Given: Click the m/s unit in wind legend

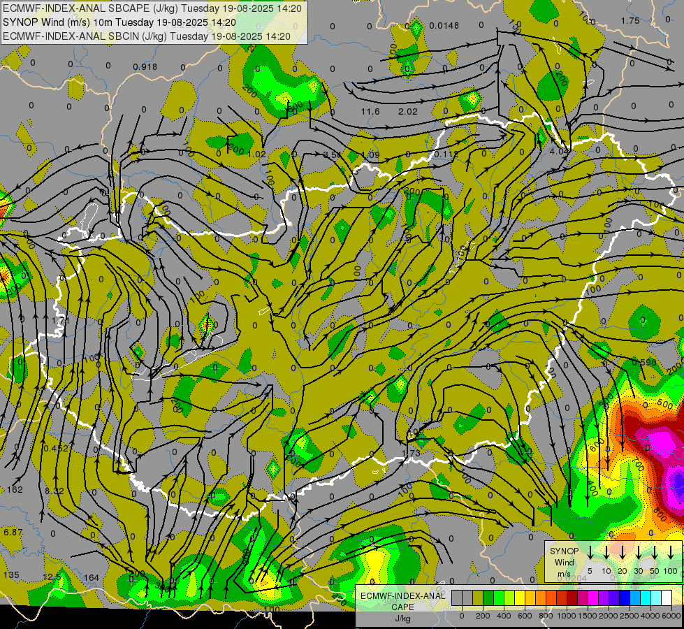Looking at the screenshot, I should [x=564, y=574].
